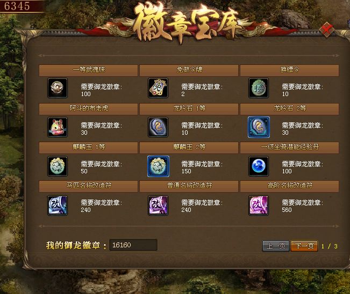Go to next page with 下一页

point(304,246)
